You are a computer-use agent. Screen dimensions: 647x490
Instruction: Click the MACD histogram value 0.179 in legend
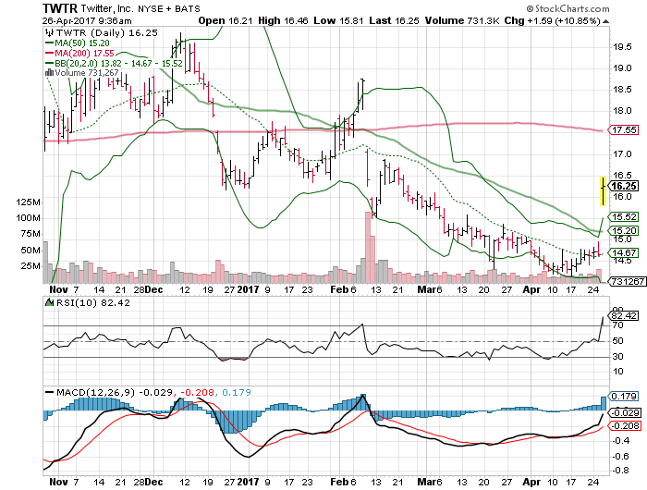coord(237,392)
